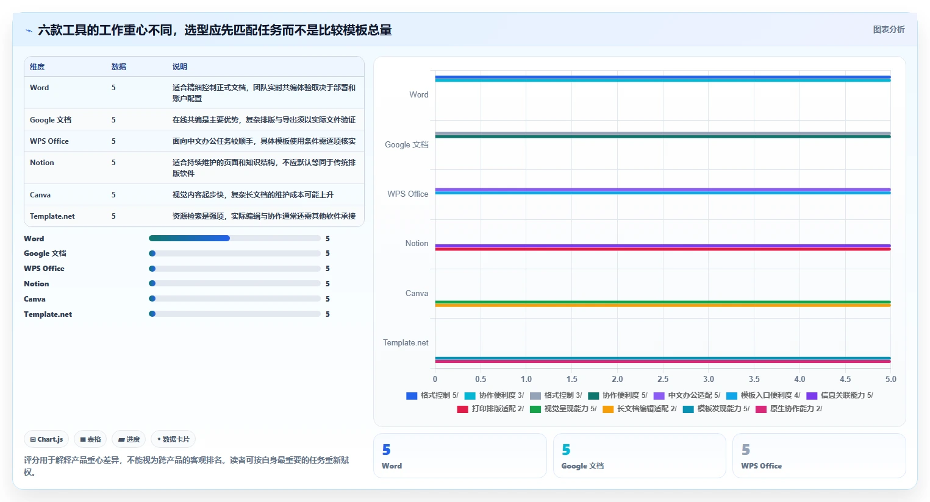Click the blue 格式控制 bar in Word chart row
The image size is (930, 502).
tap(663, 77)
